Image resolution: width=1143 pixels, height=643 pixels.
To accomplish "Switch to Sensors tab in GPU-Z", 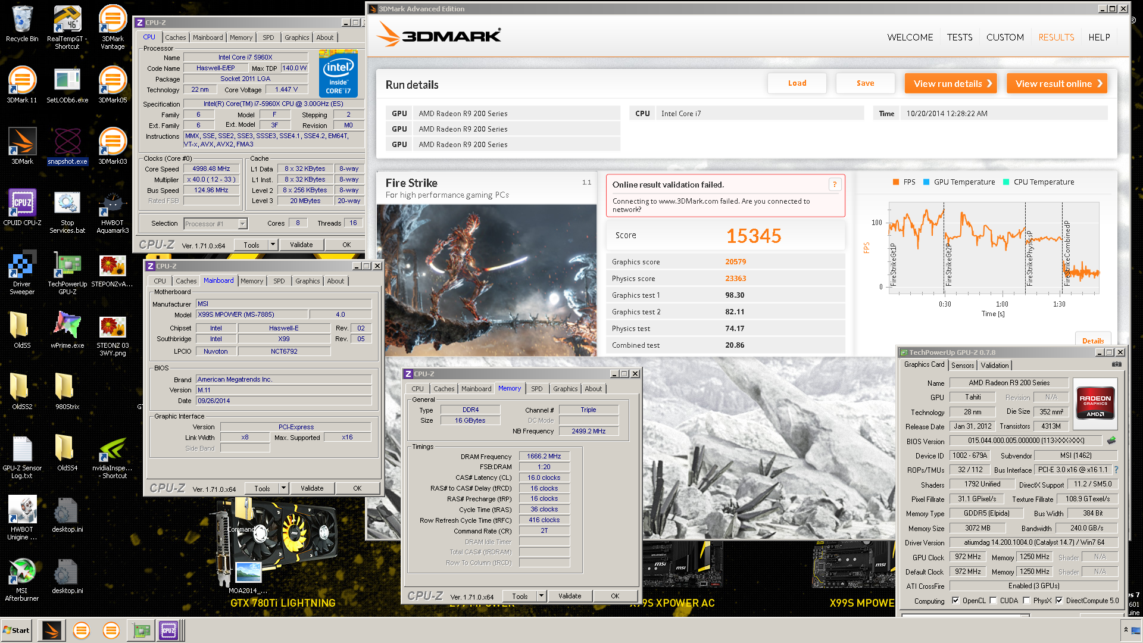I will coord(963,366).
